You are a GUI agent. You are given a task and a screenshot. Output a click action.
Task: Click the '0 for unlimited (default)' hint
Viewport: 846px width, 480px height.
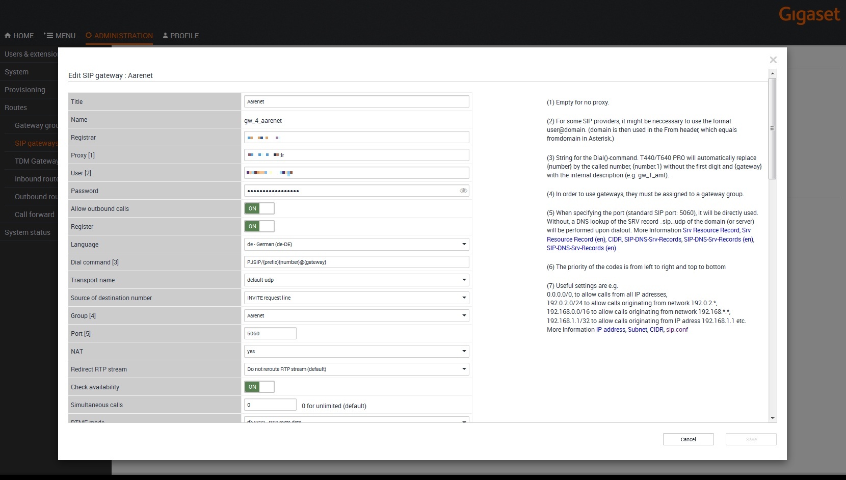[x=334, y=406]
